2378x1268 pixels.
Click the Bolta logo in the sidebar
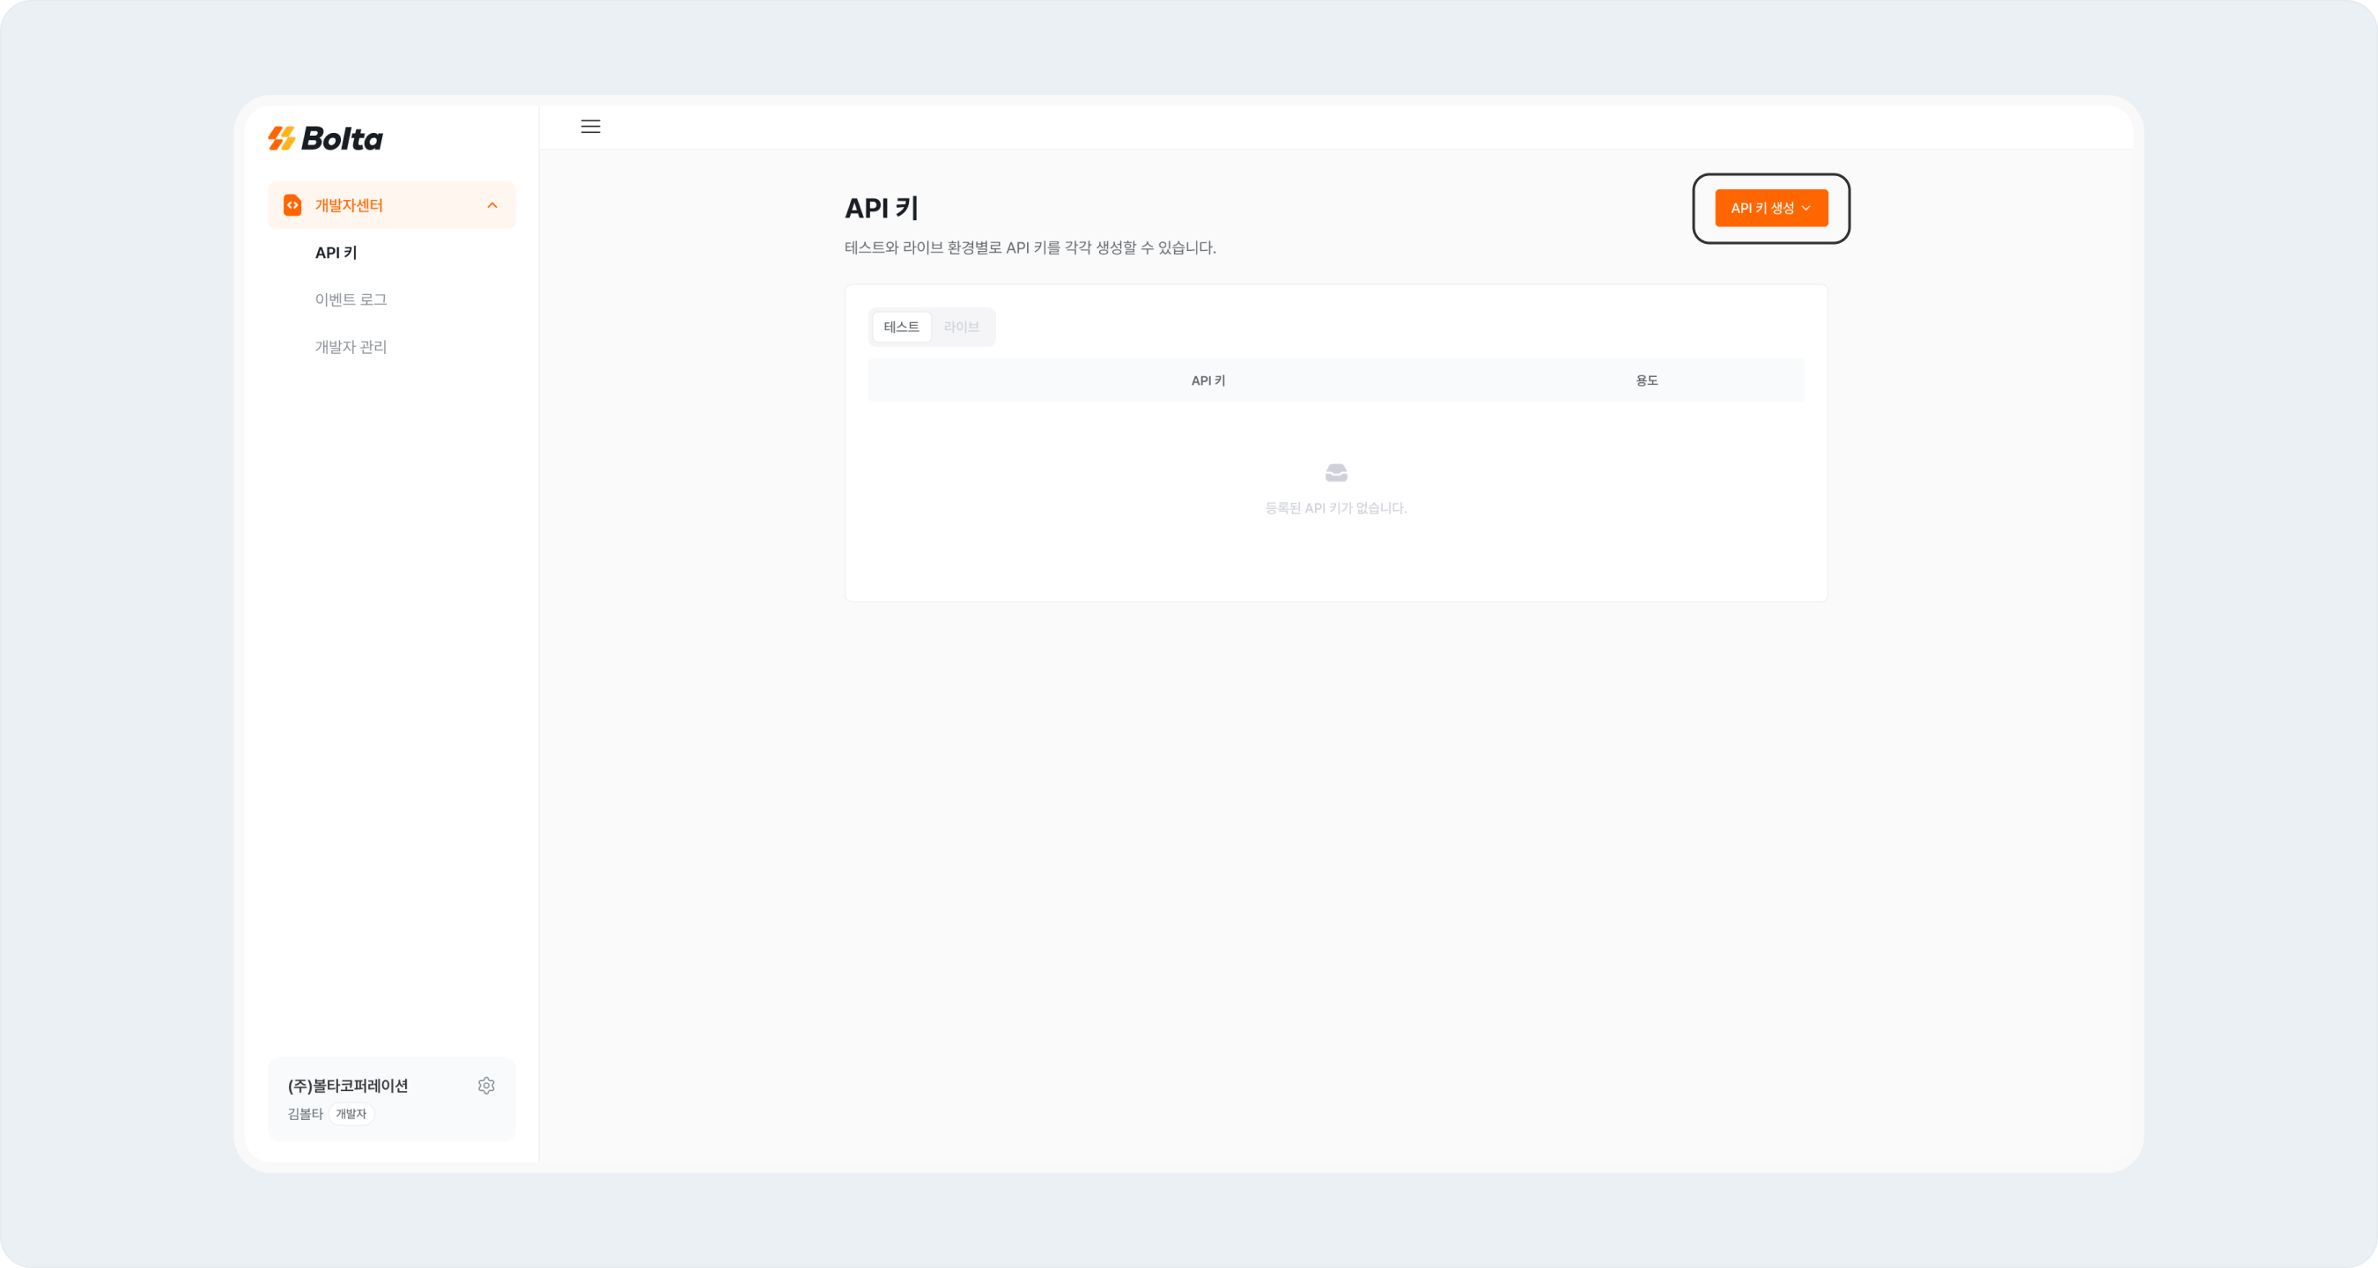(325, 138)
